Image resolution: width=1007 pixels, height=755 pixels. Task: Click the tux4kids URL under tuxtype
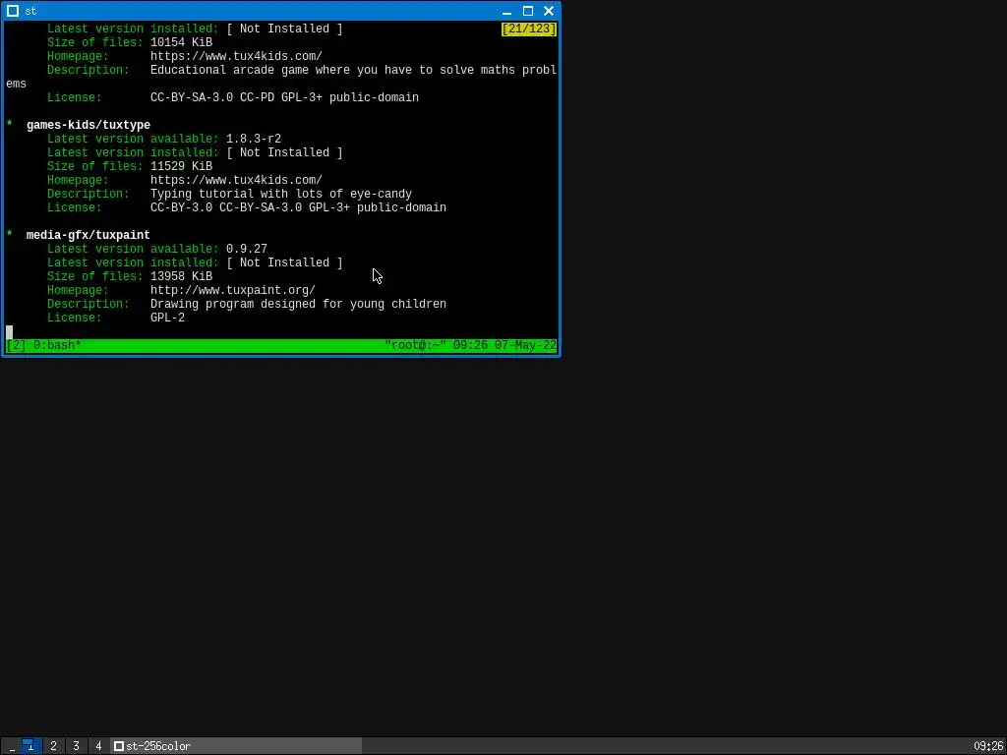pyautogui.click(x=236, y=181)
